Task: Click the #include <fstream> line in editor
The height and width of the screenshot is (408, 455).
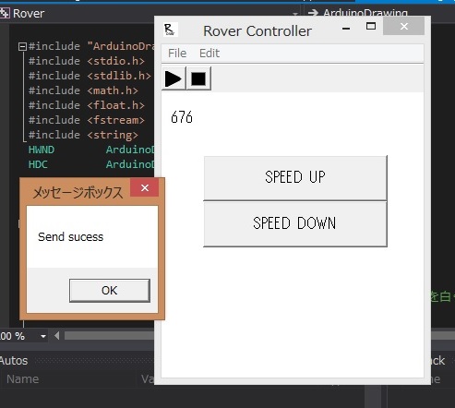Action: [87, 120]
